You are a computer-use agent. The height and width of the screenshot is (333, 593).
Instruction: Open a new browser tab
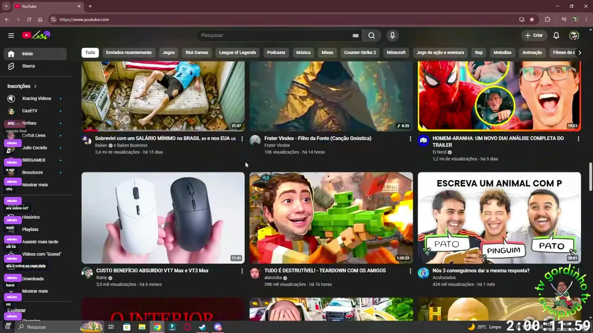tap(90, 6)
